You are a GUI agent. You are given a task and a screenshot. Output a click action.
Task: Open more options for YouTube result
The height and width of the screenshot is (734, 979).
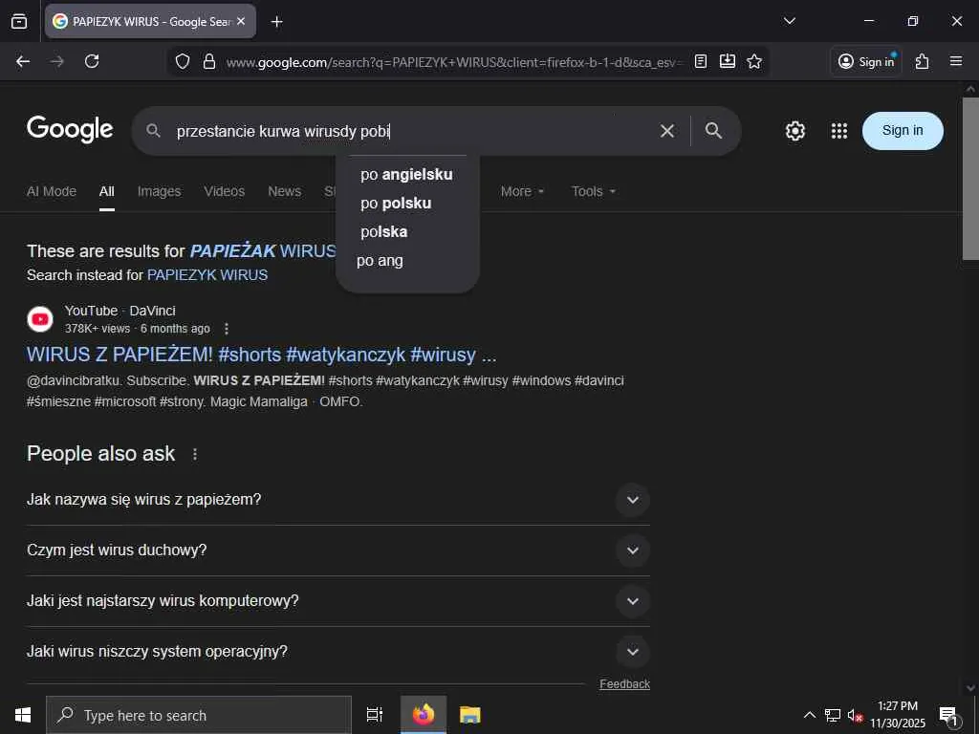(x=227, y=329)
